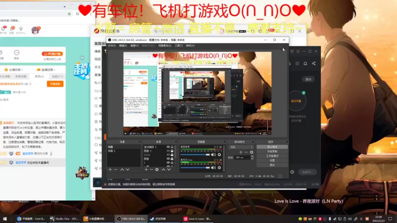This screenshot has width=397, height=223.
Task: Move the source down in the list
Action: pos(169,169)
